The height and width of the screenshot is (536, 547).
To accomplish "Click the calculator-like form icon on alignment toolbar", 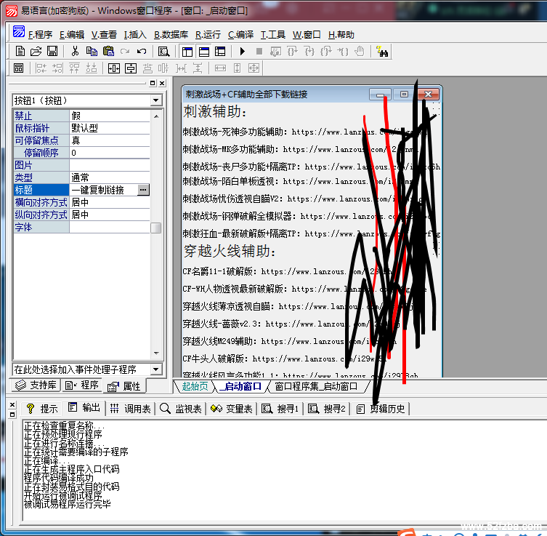I will (18, 68).
